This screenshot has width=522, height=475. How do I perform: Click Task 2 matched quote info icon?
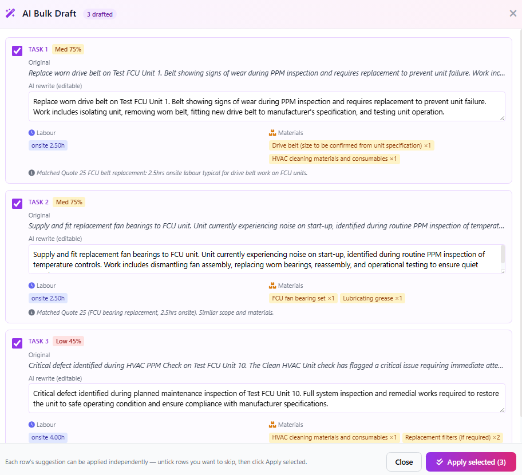[x=31, y=312]
